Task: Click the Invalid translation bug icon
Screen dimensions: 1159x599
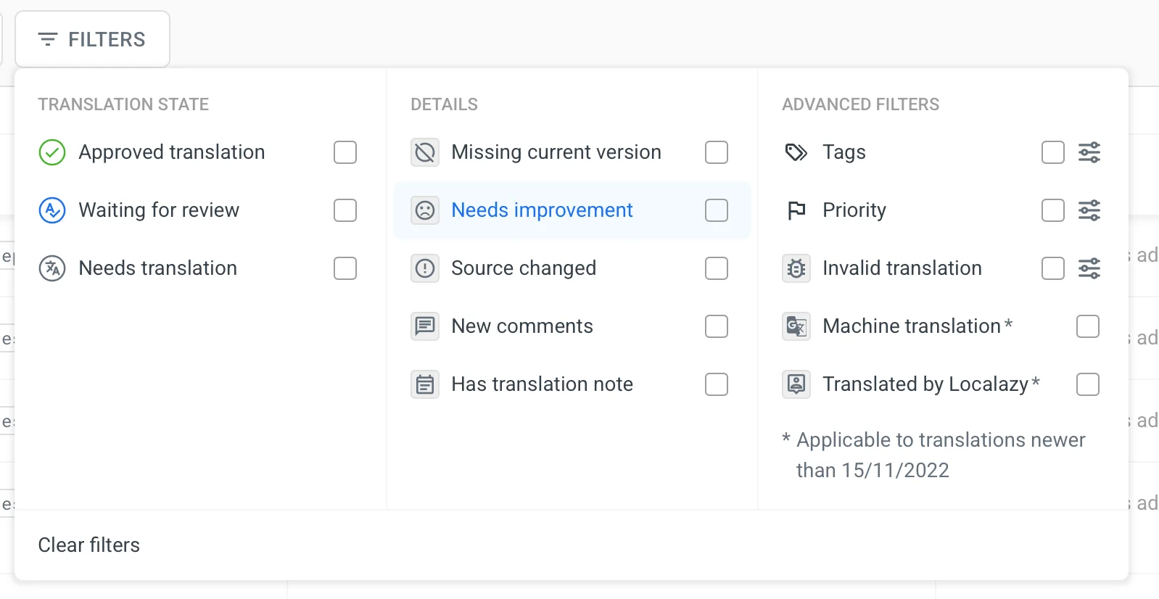Action: coord(796,268)
